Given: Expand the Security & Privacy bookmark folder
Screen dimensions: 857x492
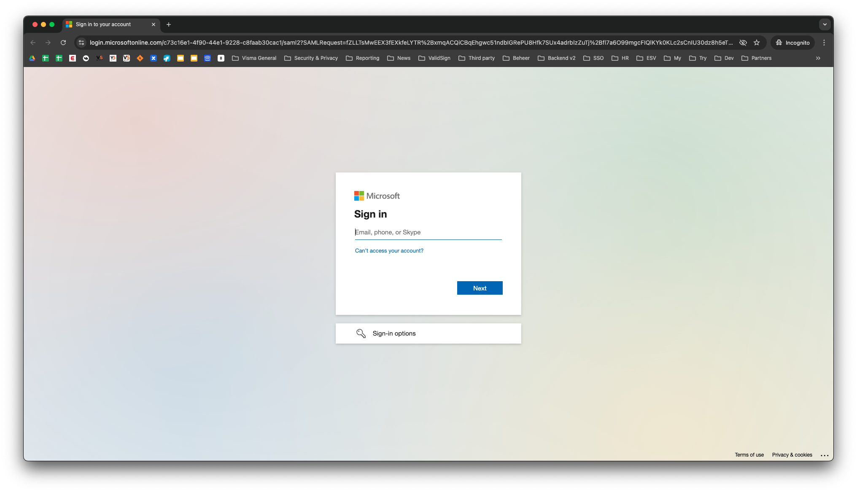Looking at the screenshot, I should (x=311, y=58).
